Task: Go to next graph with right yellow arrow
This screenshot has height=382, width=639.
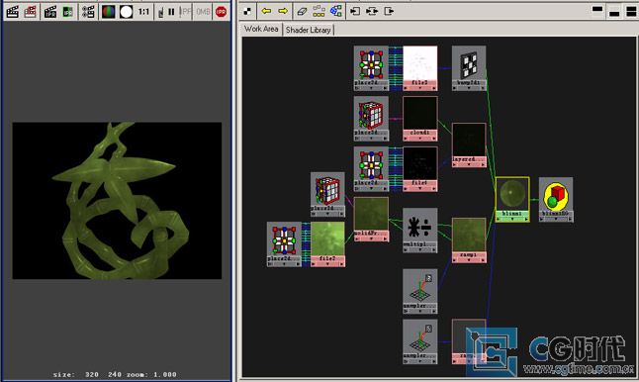Action: pos(283,11)
